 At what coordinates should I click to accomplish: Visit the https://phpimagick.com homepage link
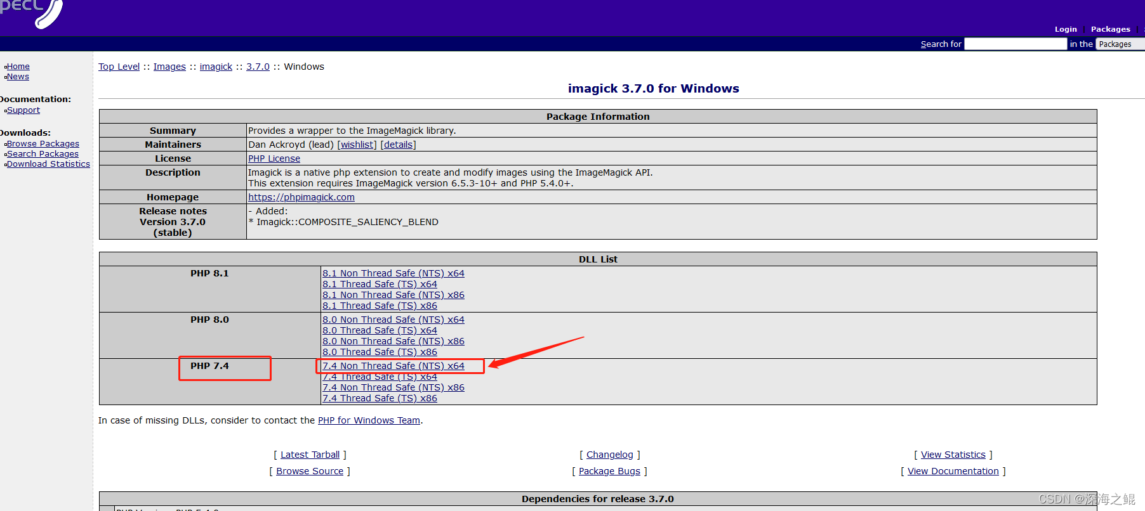301,197
